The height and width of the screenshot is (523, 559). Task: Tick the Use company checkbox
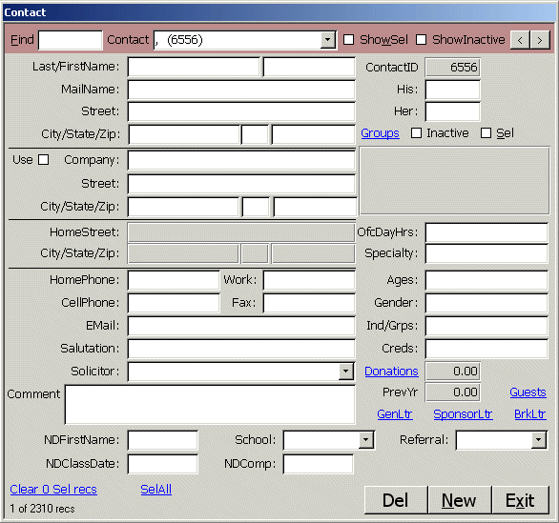tap(44, 159)
